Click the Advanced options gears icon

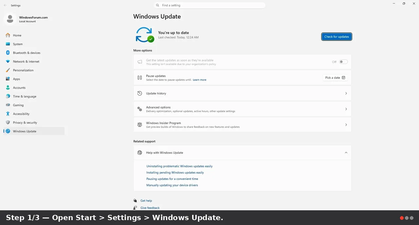pos(140,109)
